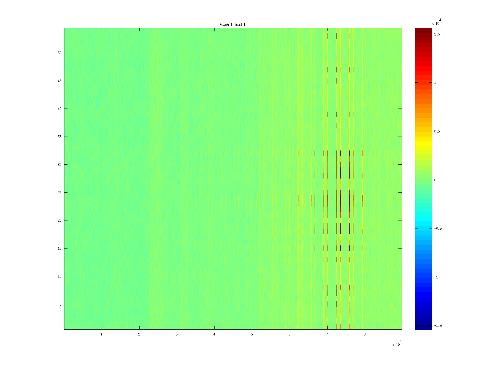The image size is (493, 370).
Task: Click the x-axis tick label 8
Action: pyautogui.click(x=365, y=334)
